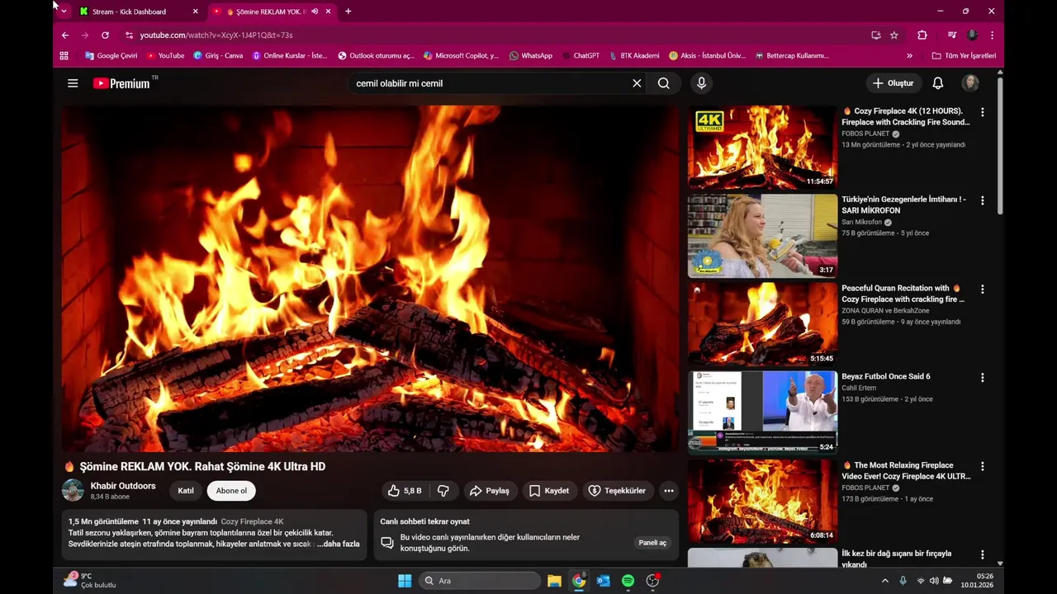Click Windows taskbar search box

click(480, 581)
